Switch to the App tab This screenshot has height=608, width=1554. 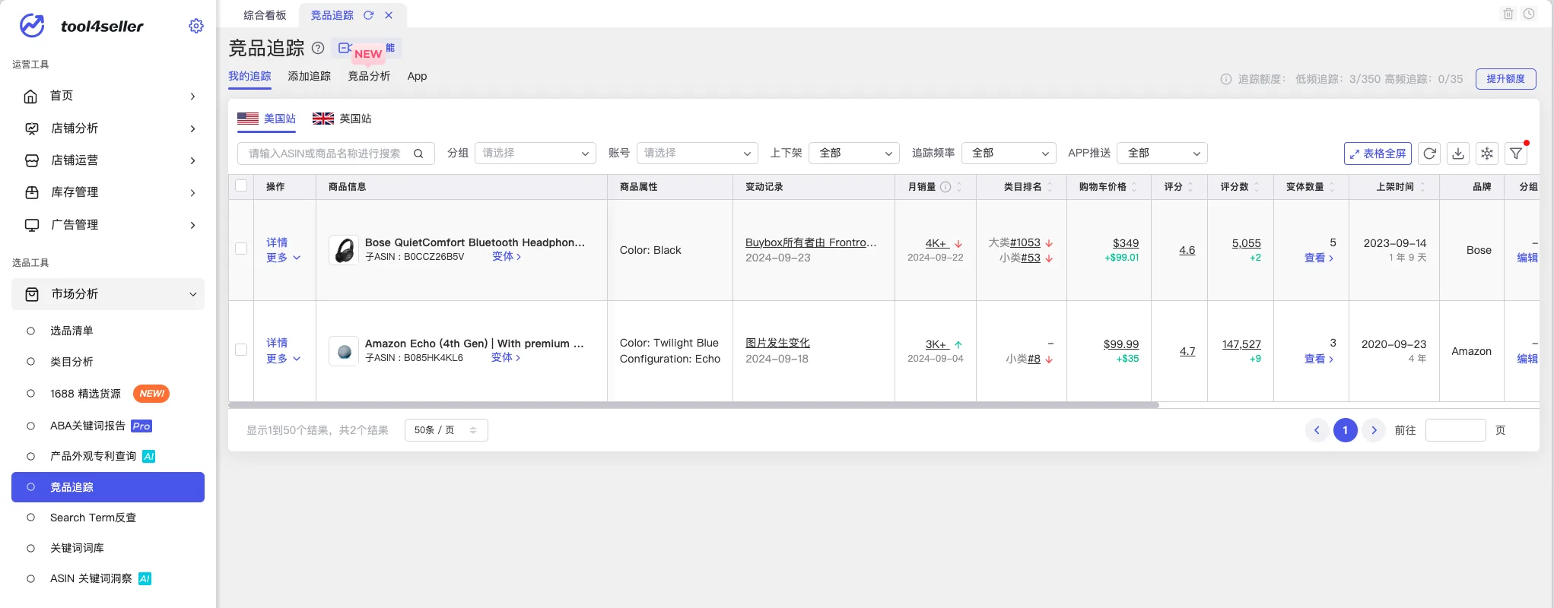point(417,76)
